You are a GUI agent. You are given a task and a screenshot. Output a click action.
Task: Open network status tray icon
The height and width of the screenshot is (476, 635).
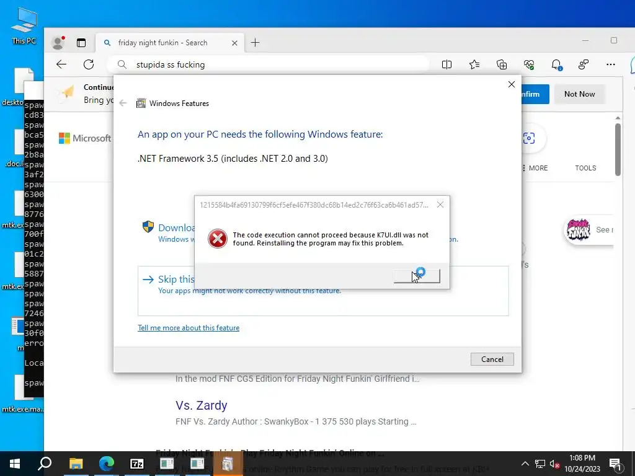tap(540, 464)
